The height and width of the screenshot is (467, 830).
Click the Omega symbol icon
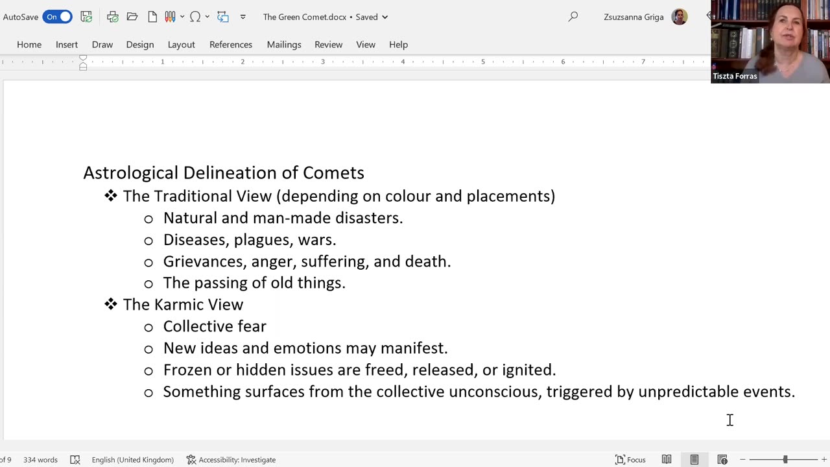pos(195,17)
